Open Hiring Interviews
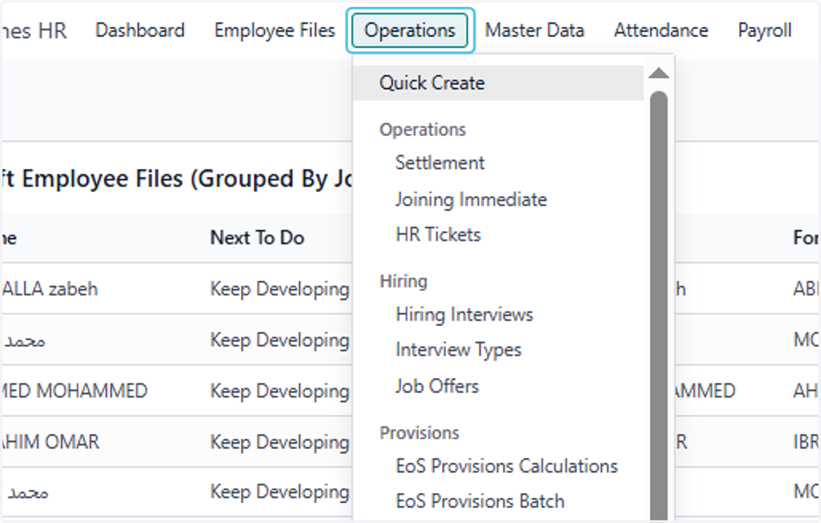The image size is (821, 523). coord(465,314)
